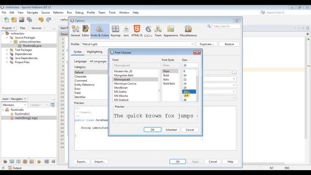Open the C/C++ options category
This screenshot has height=175, width=311.
click(148, 31)
